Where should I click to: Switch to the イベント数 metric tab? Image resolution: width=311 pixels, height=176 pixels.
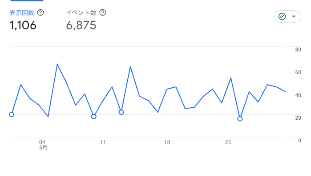[81, 13]
